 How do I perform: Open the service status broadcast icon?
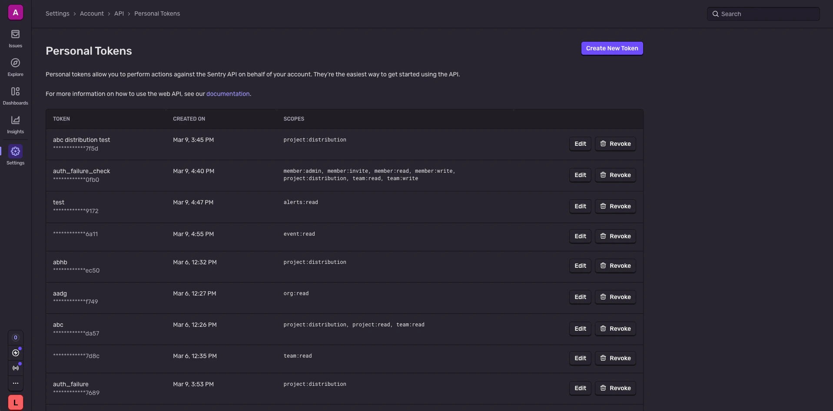[x=16, y=368]
